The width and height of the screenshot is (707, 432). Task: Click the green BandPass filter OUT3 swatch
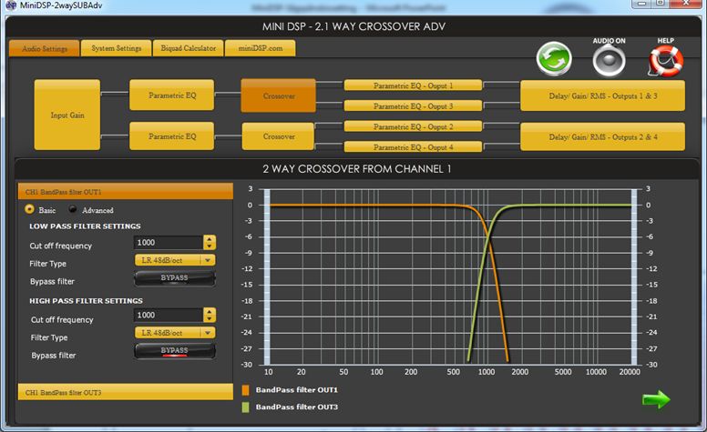pos(245,407)
